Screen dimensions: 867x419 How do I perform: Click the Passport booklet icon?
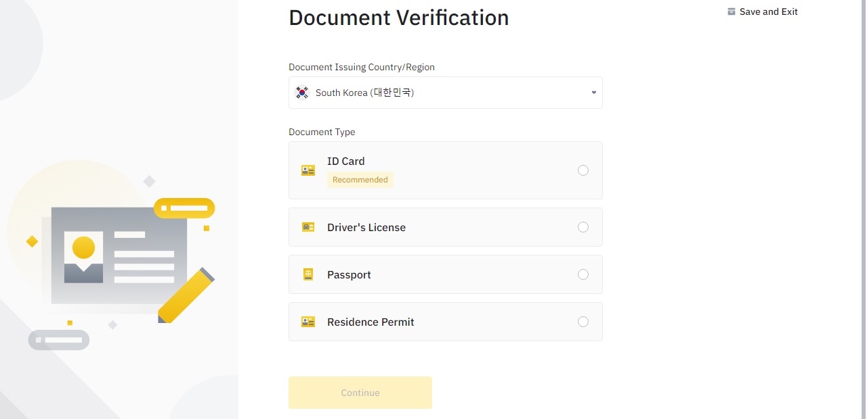308,274
